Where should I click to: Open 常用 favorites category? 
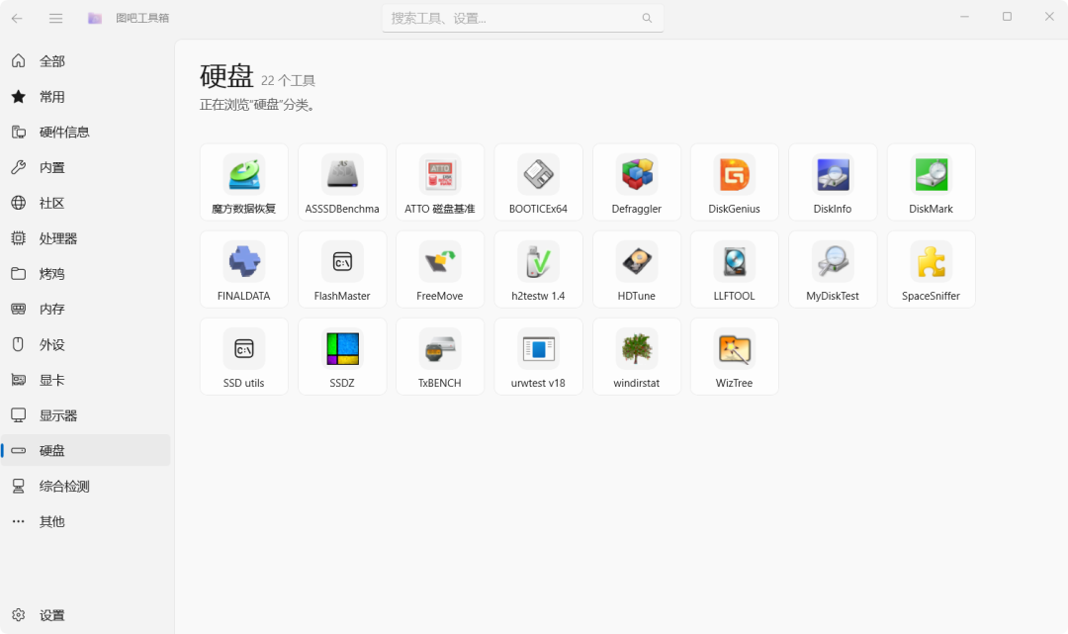(86, 97)
